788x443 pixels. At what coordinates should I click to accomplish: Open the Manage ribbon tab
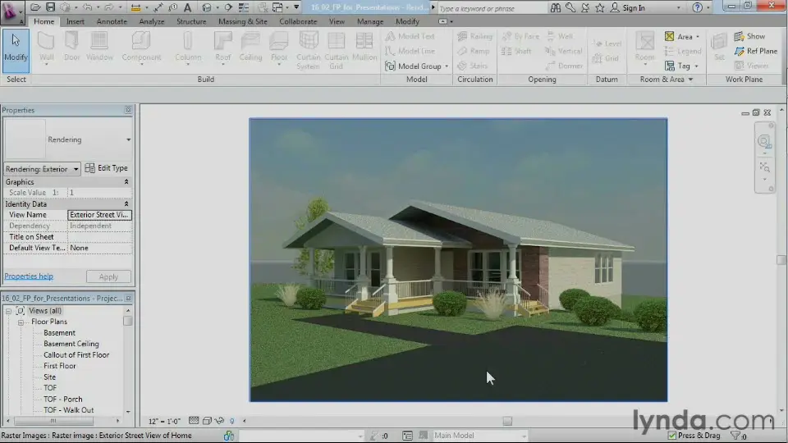click(370, 21)
